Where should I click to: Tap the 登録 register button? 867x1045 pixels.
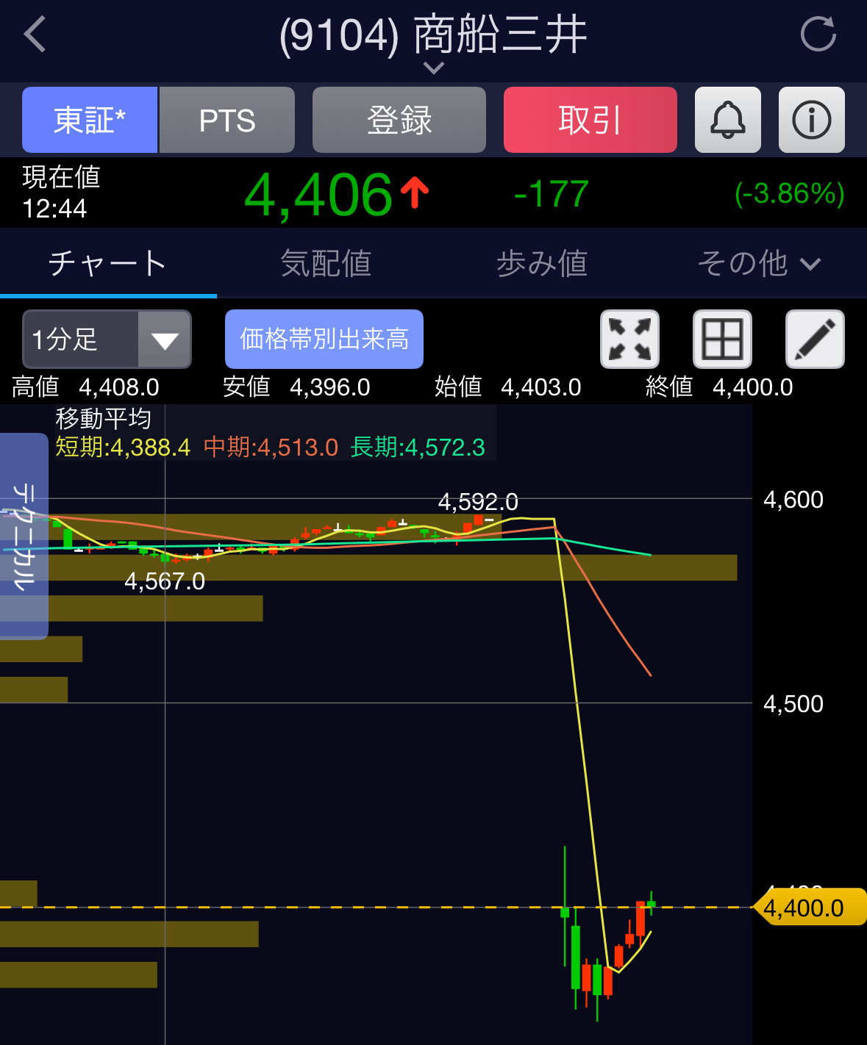coord(399,120)
